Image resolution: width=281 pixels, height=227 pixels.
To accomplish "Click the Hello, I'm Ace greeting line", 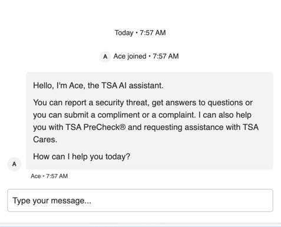I will [x=98, y=86].
